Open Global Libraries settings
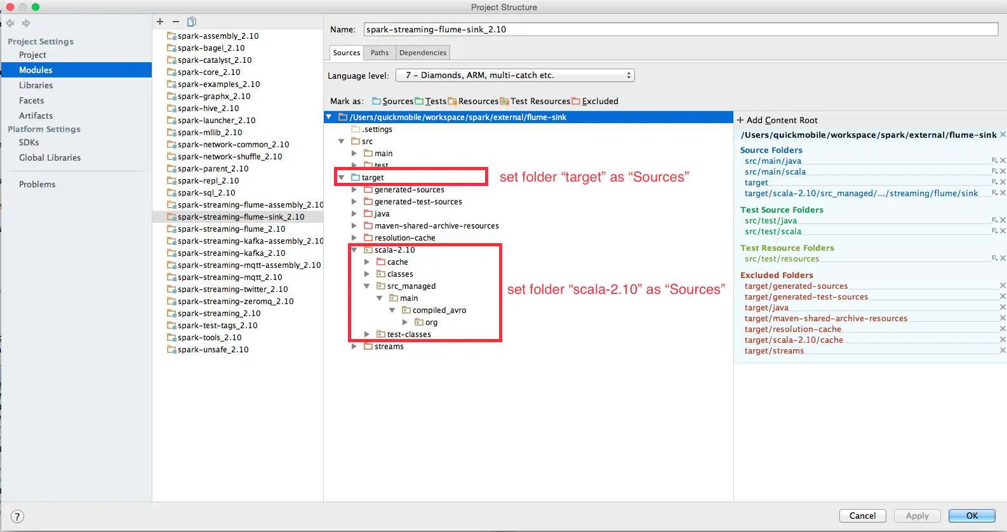The image size is (1007, 532). pyautogui.click(x=50, y=157)
